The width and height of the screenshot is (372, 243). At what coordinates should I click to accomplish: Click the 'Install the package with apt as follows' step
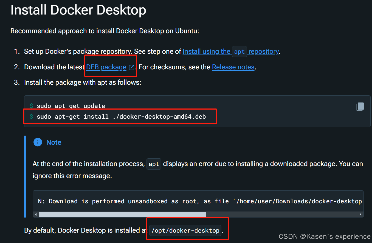pyautogui.click(x=83, y=82)
